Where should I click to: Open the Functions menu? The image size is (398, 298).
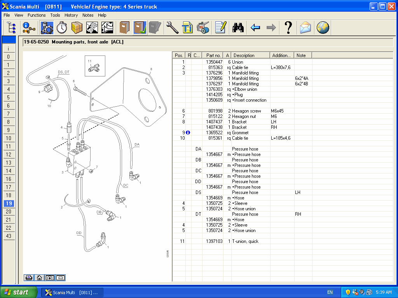pos(37,15)
